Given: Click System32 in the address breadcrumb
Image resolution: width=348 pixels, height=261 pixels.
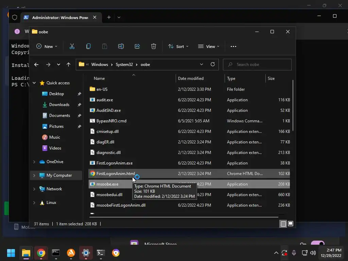Looking at the screenshot, I should 124,65.
